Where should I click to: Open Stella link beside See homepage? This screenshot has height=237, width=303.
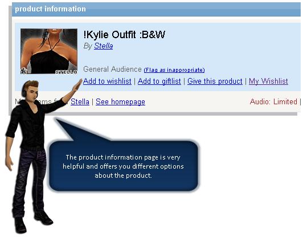coord(80,101)
